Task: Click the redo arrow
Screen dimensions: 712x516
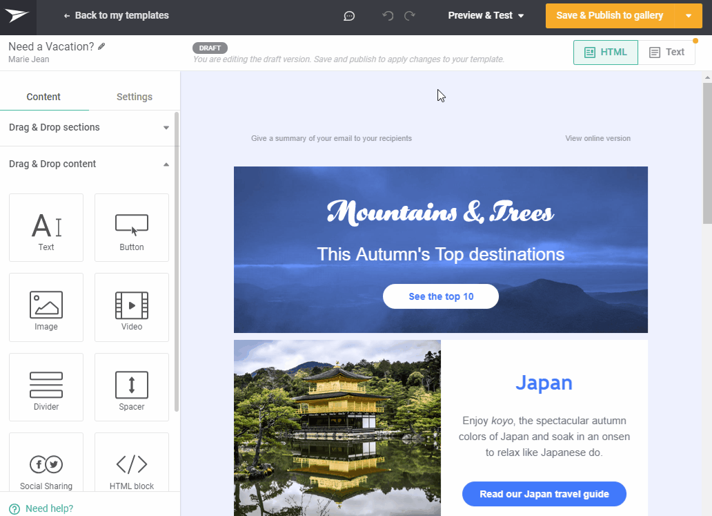Action: click(x=410, y=16)
